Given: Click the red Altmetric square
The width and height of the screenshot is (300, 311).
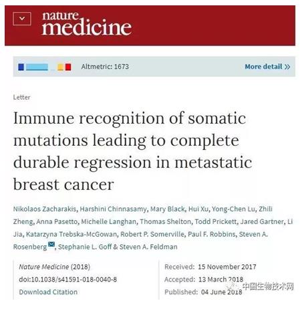Looking at the screenshot, I should point(68,67).
